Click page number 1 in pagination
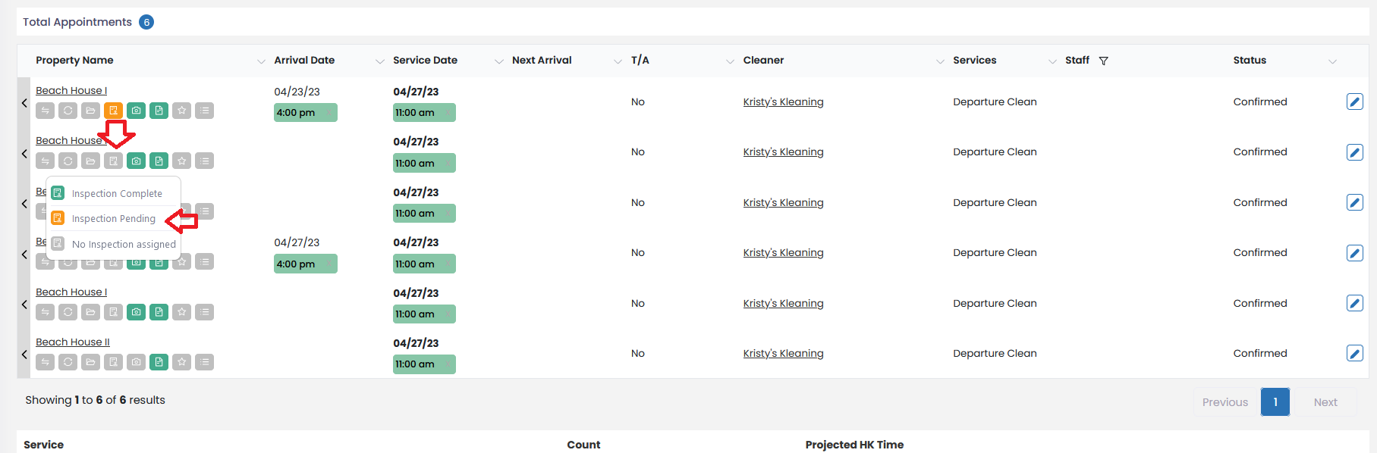This screenshot has width=1377, height=453. pos(1275,402)
